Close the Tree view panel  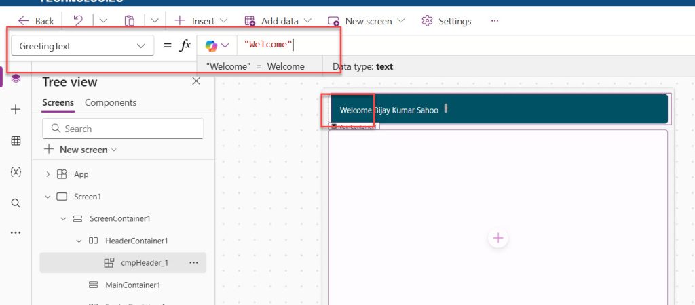click(196, 81)
